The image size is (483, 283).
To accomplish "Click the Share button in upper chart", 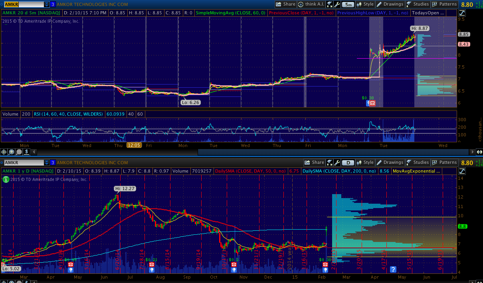I will 285,4.
